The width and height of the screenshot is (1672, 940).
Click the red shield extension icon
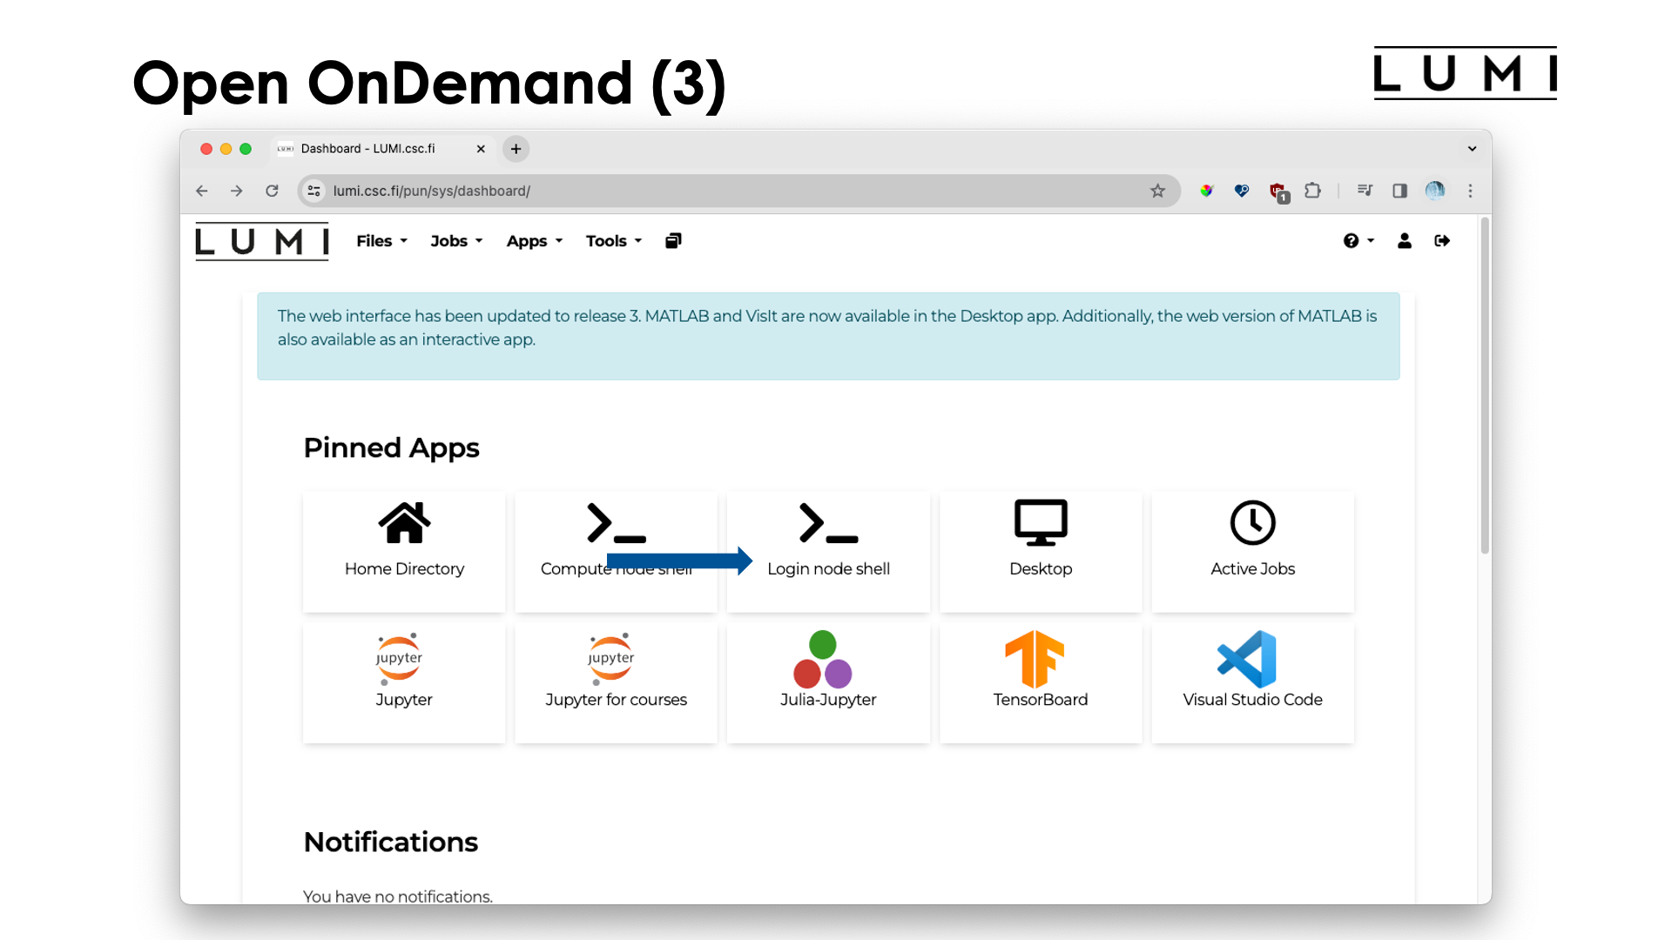tap(1278, 191)
